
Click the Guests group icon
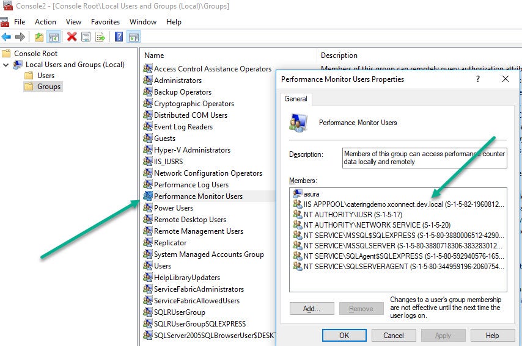click(x=148, y=138)
